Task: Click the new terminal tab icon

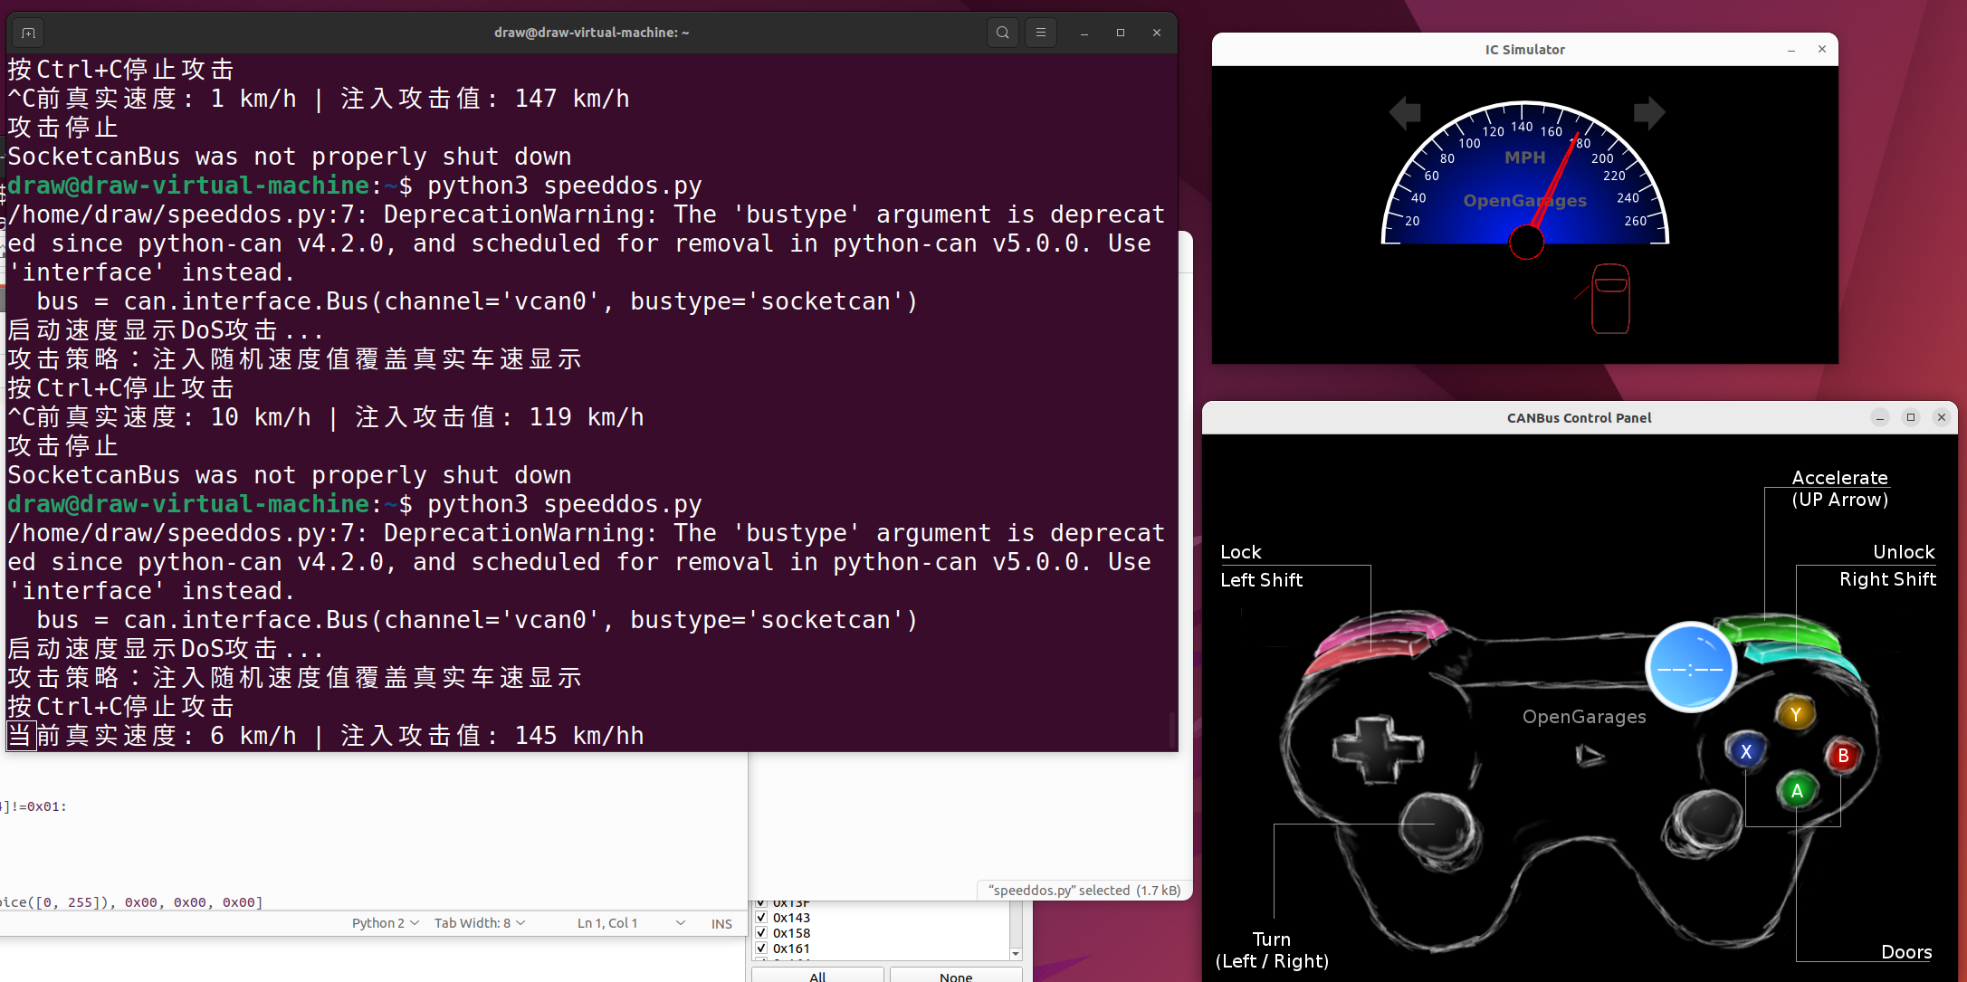Action: click(28, 33)
